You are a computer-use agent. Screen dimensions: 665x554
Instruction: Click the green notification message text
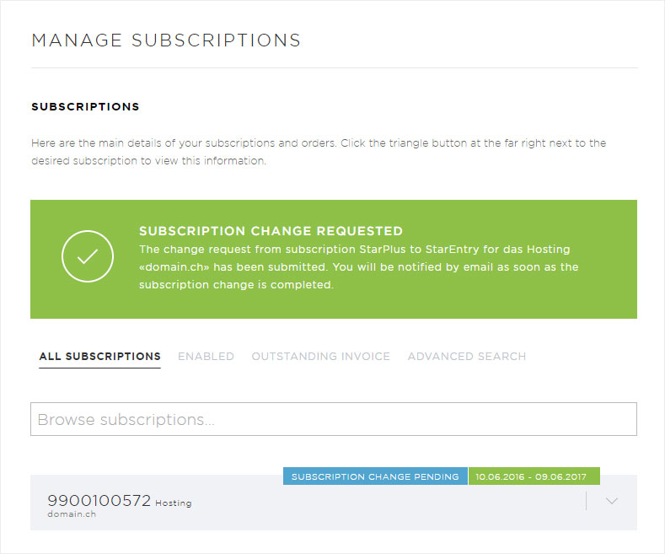359,266
